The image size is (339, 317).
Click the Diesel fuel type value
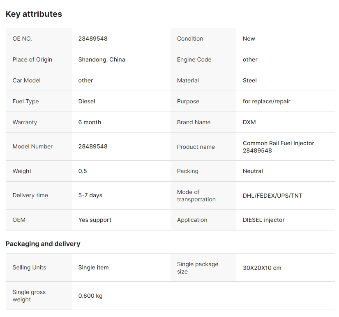coord(86,101)
